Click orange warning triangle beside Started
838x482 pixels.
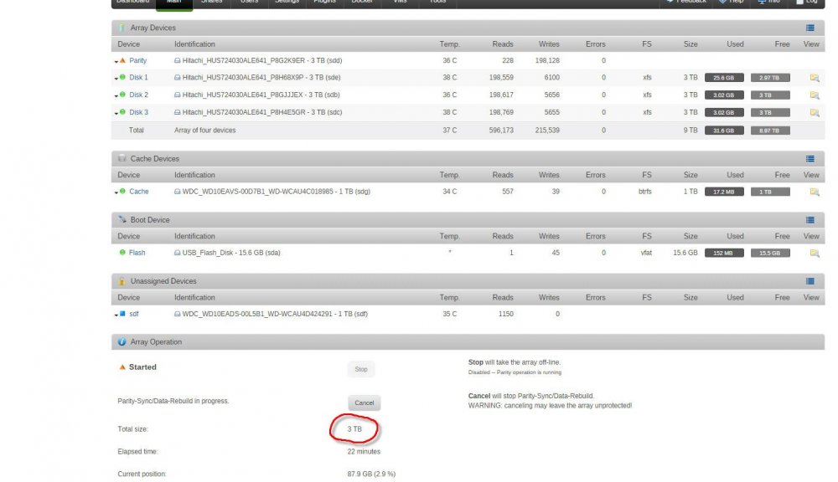(x=122, y=367)
